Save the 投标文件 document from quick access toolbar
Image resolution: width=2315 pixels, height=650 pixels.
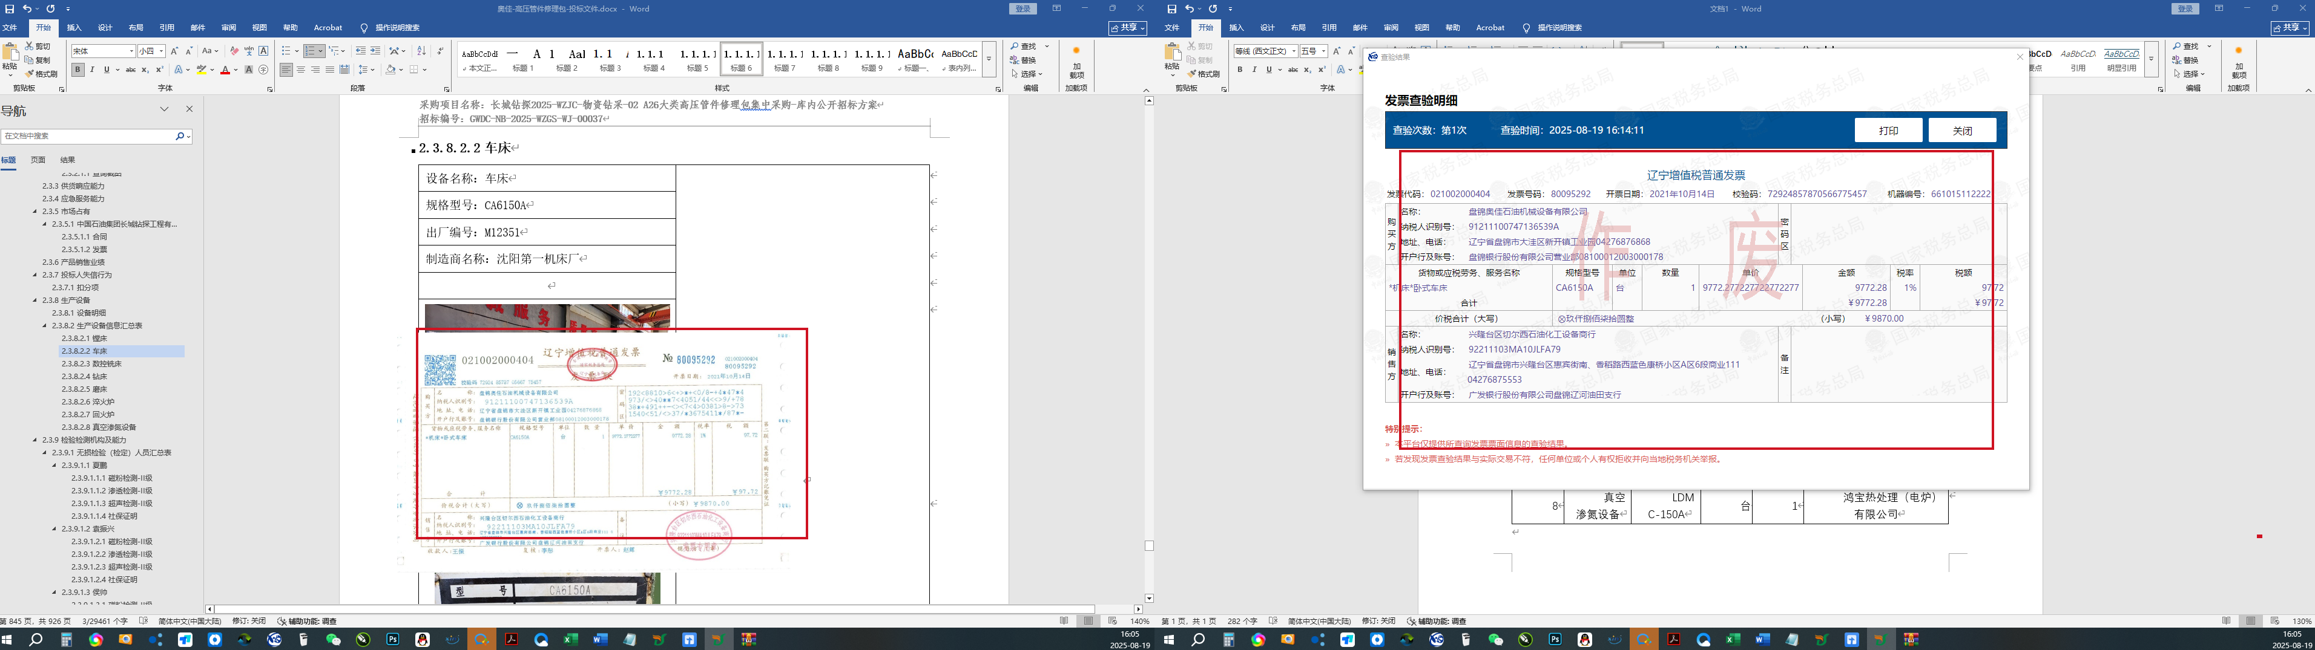(9, 9)
